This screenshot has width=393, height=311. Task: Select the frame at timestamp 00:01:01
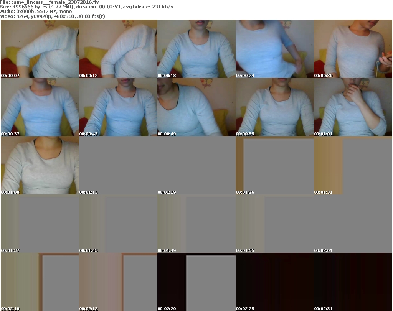coord(353,107)
